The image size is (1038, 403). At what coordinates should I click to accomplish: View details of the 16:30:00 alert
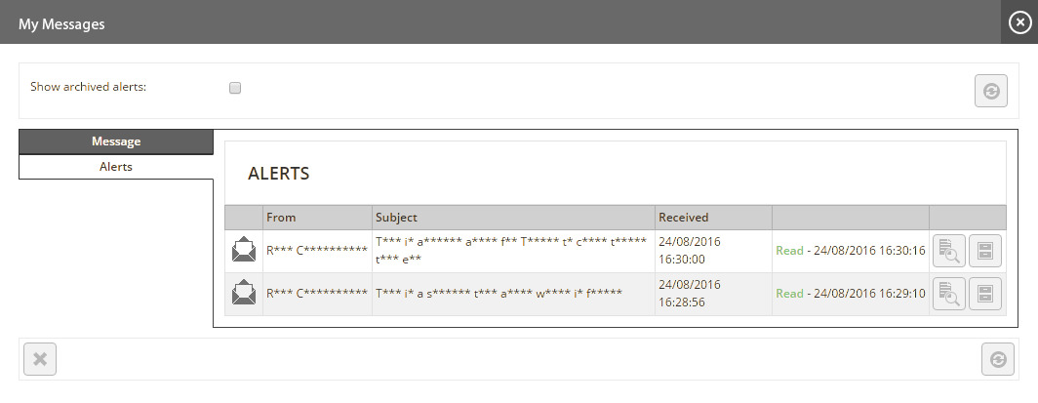point(949,251)
